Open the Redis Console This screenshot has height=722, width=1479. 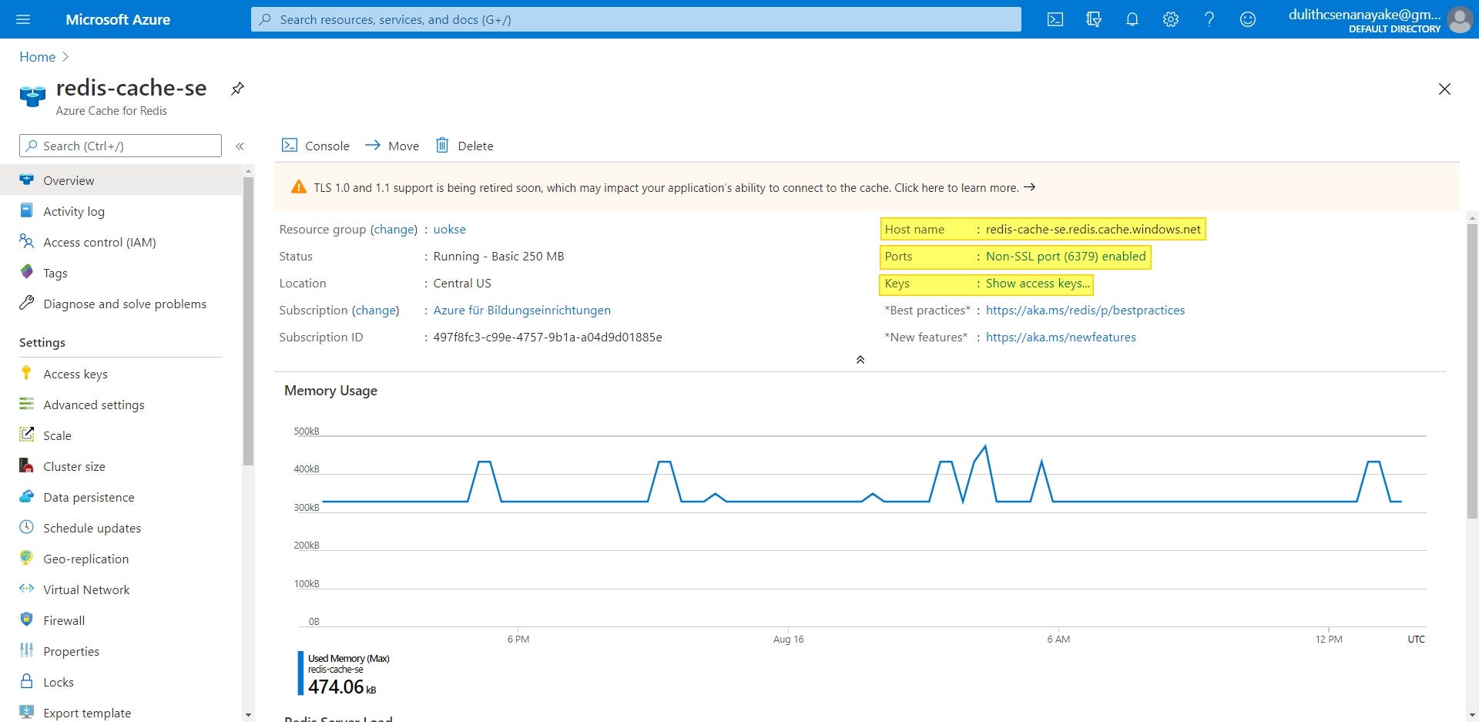315,146
